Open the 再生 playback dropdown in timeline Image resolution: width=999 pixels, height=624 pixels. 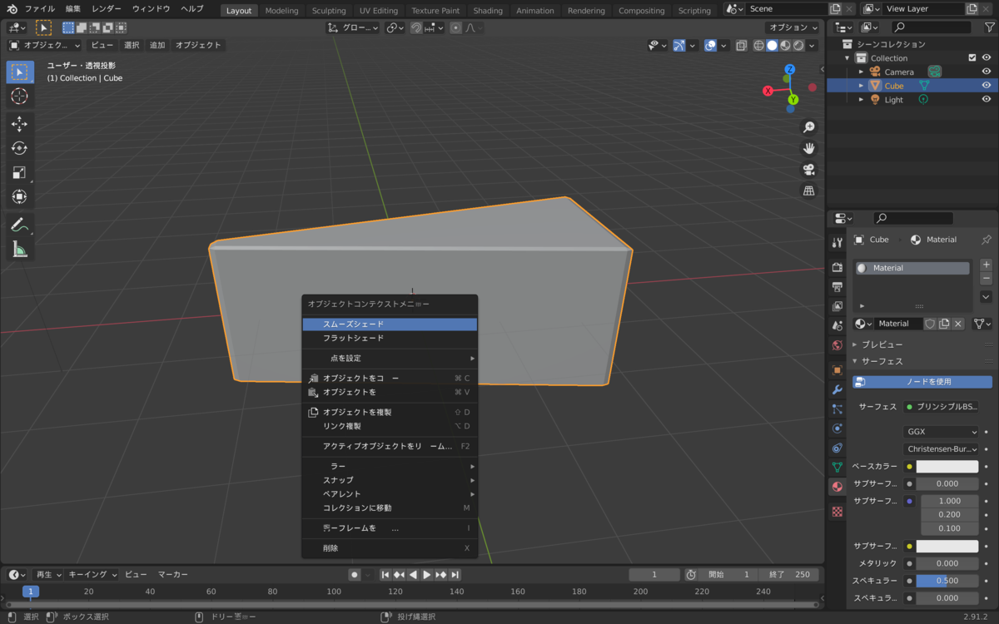coord(48,575)
